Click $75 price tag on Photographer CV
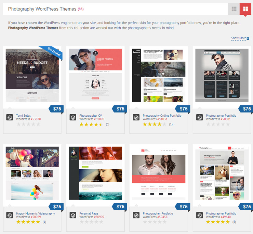Screen dimensions: 253x234 [120, 109]
